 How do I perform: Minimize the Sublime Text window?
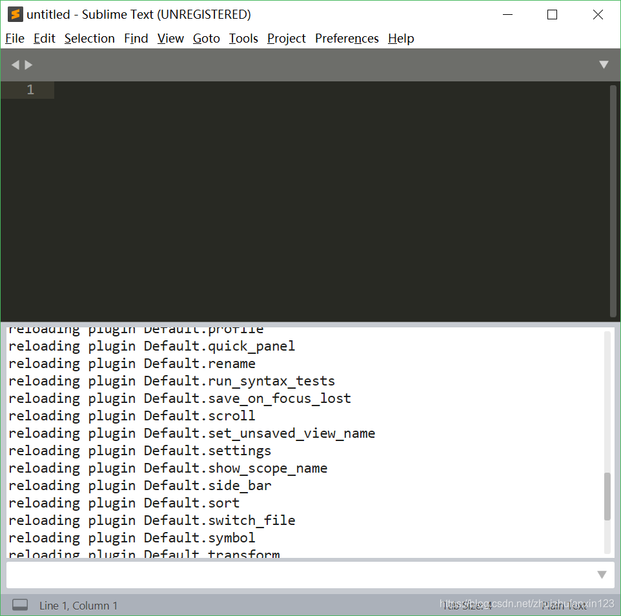508,15
